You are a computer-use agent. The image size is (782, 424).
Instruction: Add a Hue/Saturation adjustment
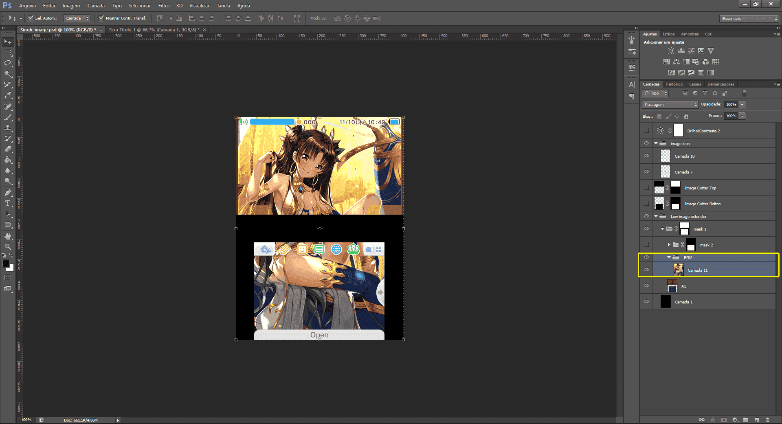point(667,62)
